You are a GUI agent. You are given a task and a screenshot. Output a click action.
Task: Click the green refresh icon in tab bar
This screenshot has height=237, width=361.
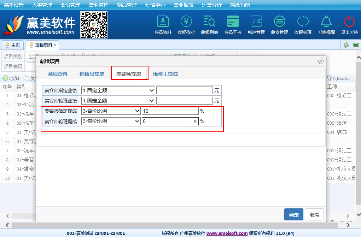click(x=346, y=45)
